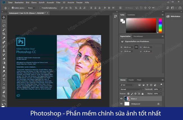
Task: Select the History Brush tool
Action: point(4,55)
